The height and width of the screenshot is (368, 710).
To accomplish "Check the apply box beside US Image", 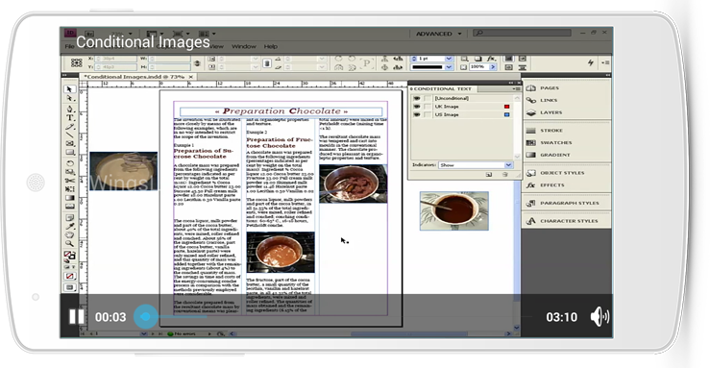I will tap(428, 114).
